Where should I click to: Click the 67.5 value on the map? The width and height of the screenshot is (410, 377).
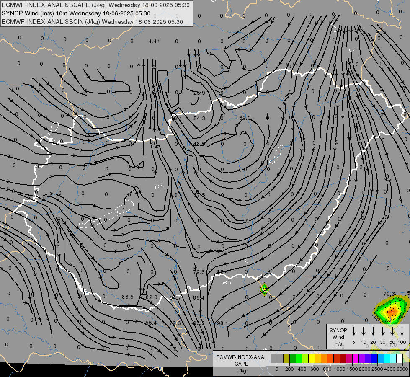tap(199, 195)
